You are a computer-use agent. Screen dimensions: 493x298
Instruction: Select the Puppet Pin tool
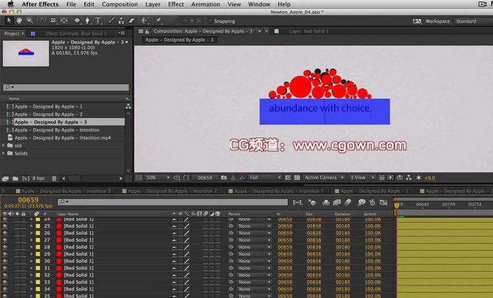[x=158, y=21]
